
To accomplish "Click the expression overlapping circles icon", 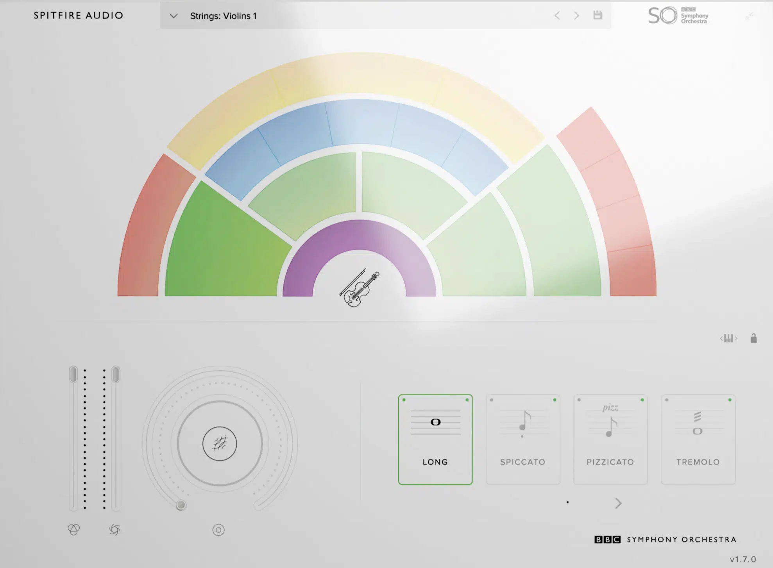I will tap(73, 529).
